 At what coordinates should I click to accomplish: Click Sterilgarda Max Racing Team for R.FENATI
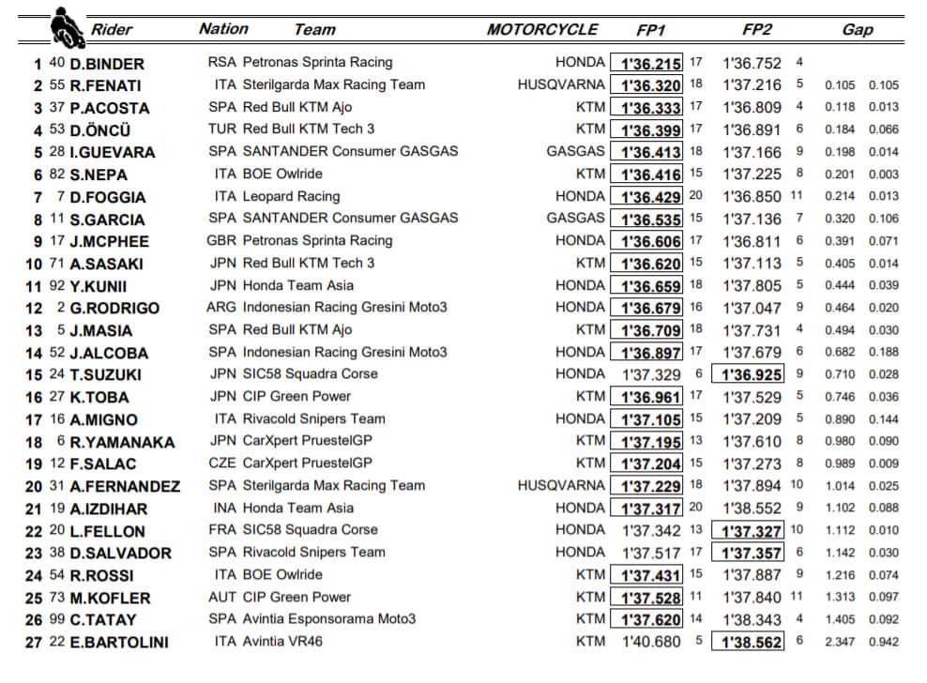click(x=333, y=84)
